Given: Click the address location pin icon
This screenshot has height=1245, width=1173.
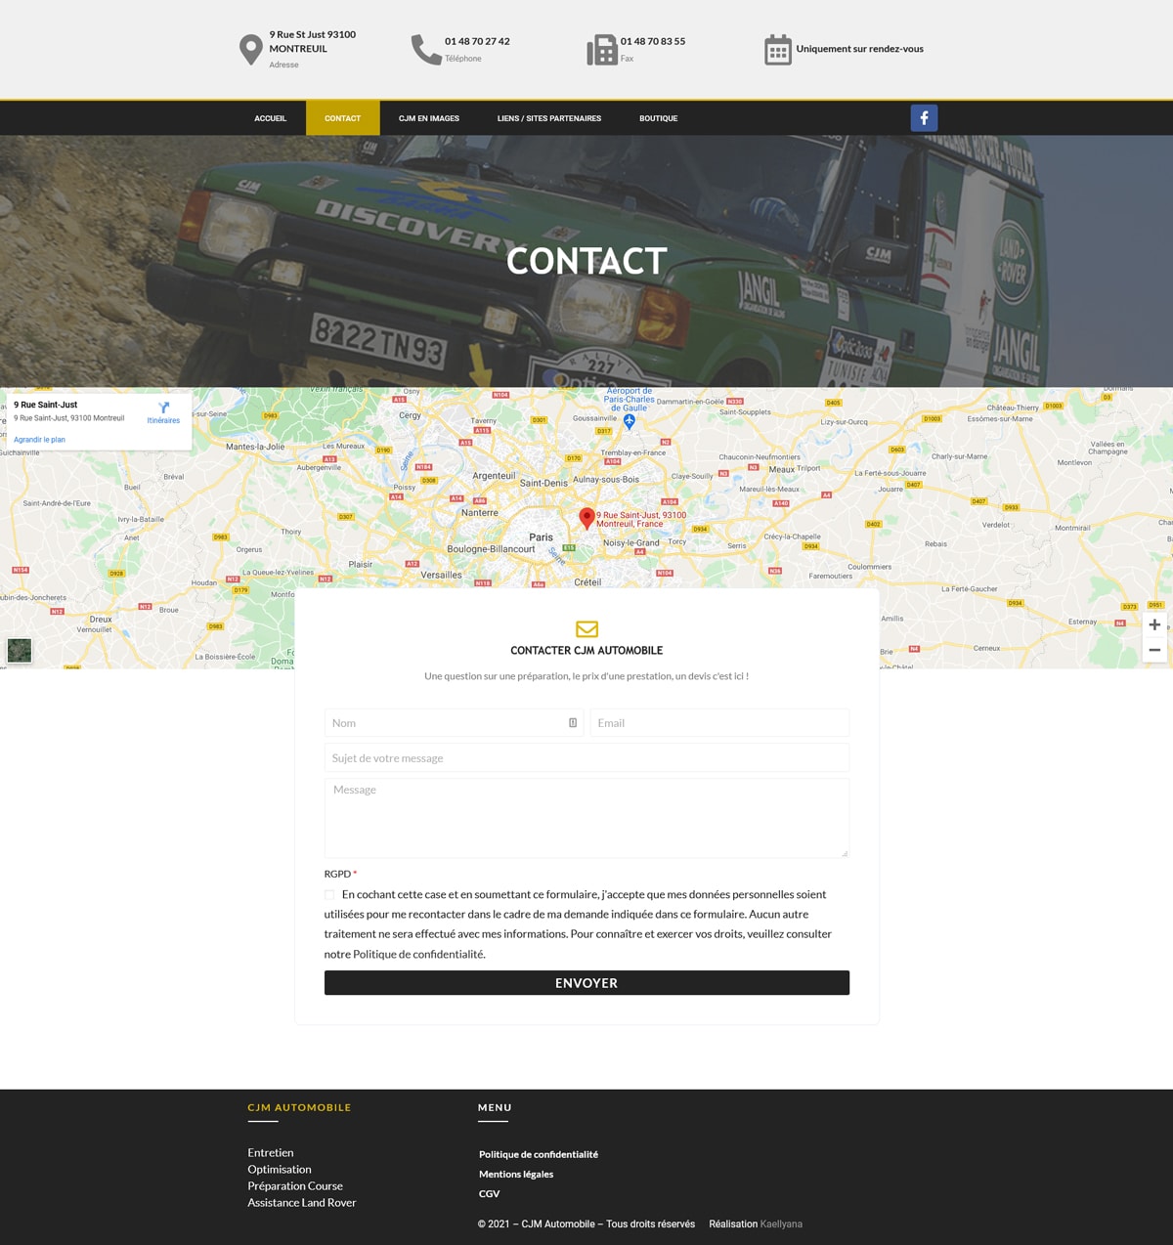Looking at the screenshot, I should (x=251, y=50).
